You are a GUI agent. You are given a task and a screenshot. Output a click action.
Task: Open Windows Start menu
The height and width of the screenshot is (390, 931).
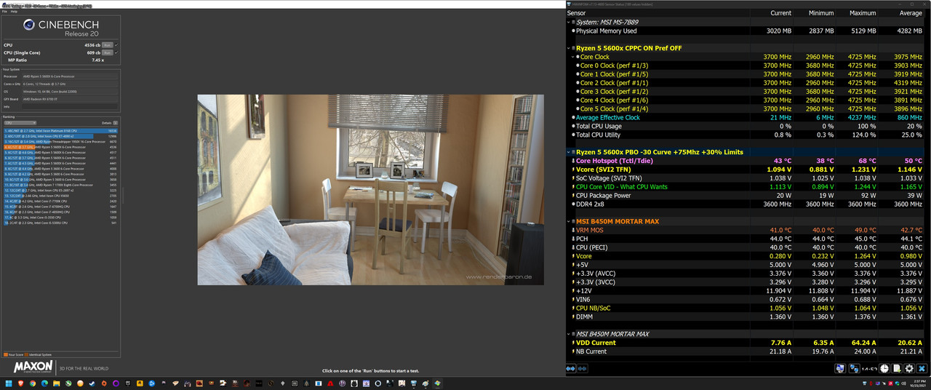tap(9, 383)
